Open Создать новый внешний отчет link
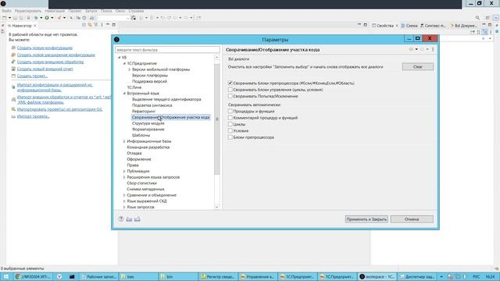 click(45, 69)
